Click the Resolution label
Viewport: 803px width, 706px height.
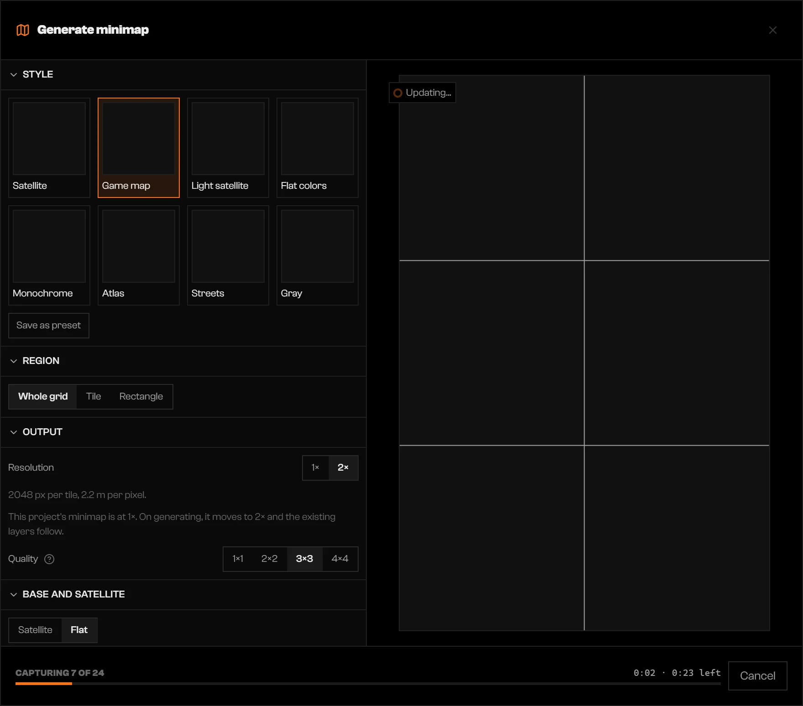(31, 468)
